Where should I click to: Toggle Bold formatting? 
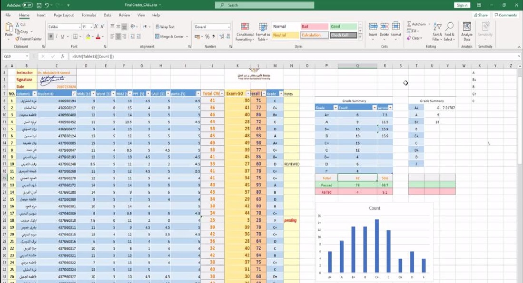pos(50,37)
